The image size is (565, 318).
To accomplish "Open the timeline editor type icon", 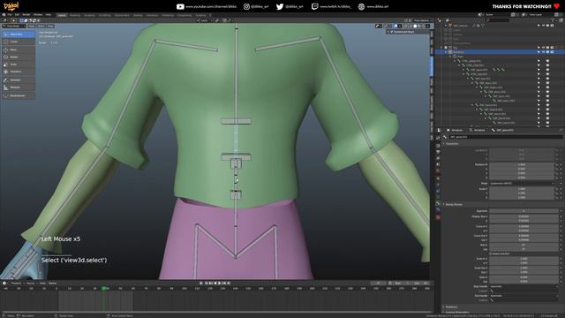I will coord(4,284).
